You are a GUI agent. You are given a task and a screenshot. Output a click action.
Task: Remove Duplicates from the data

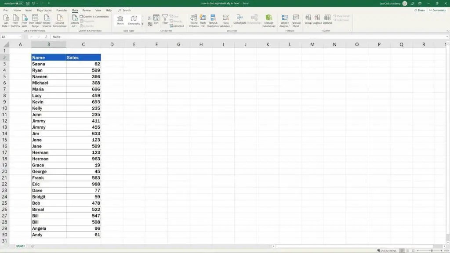(213, 22)
